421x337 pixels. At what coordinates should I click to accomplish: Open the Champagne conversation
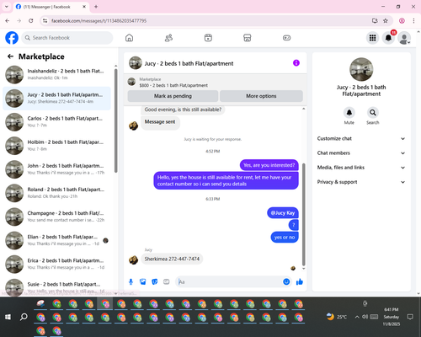57,217
